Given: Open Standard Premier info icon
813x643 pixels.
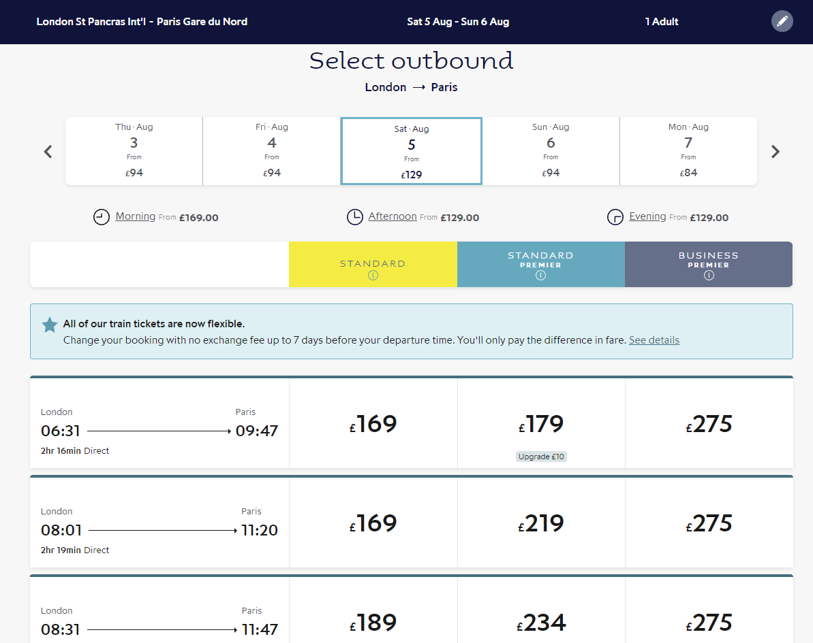Looking at the screenshot, I should pyautogui.click(x=540, y=276).
